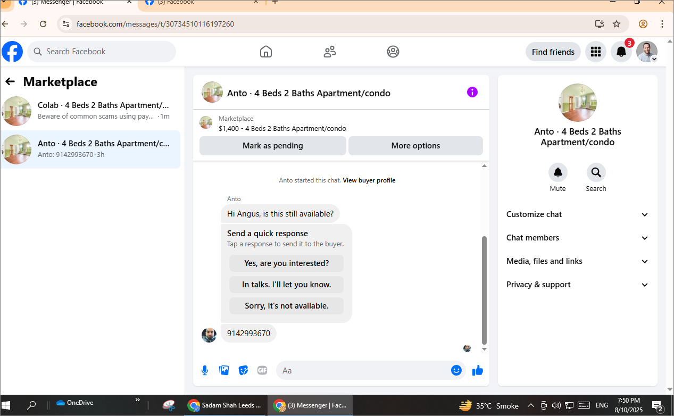
Task: Attach a file image icon
Action: point(224,370)
